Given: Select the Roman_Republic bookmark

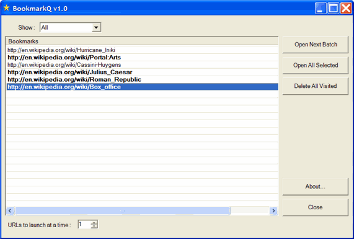Looking at the screenshot, I should coord(142,80).
